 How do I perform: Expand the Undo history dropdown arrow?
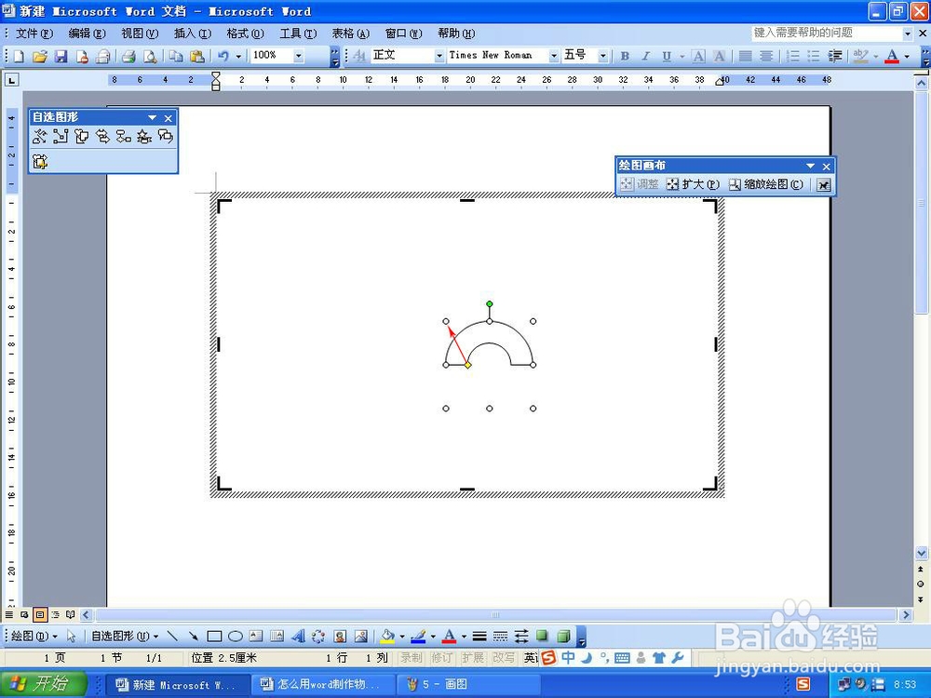click(238, 57)
